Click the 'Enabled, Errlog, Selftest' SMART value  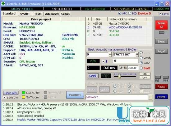pos(36,43)
